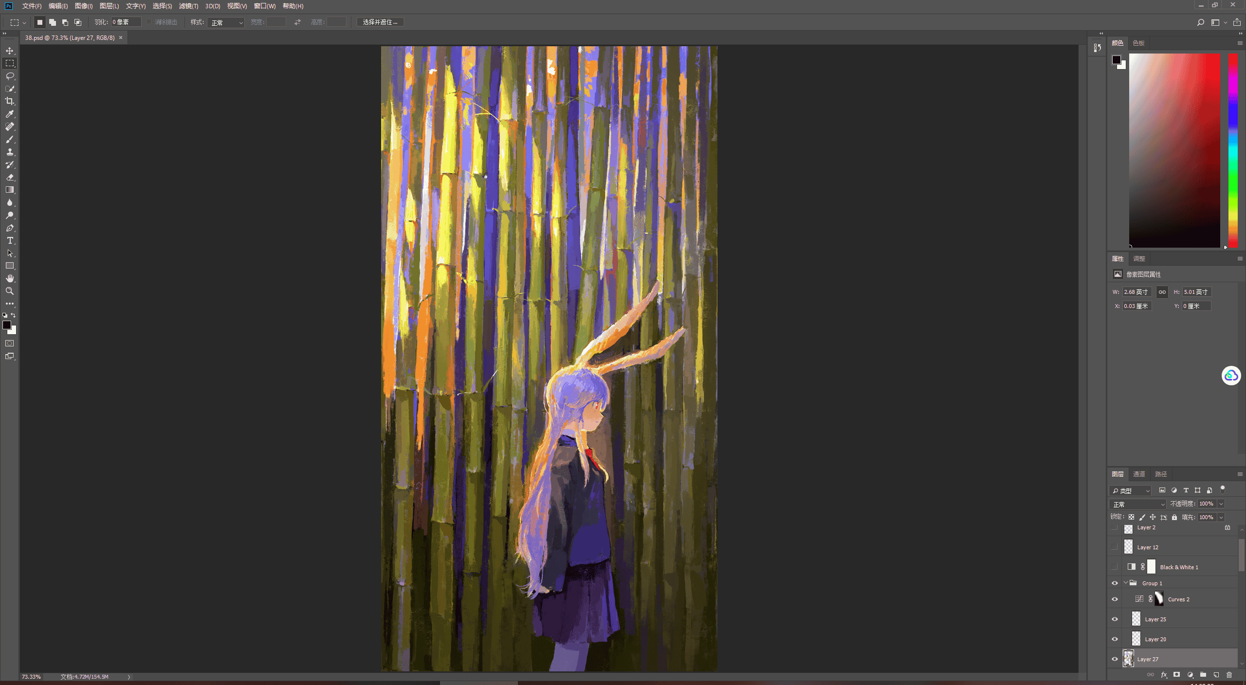Select the Brush tool

click(x=10, y=139)
